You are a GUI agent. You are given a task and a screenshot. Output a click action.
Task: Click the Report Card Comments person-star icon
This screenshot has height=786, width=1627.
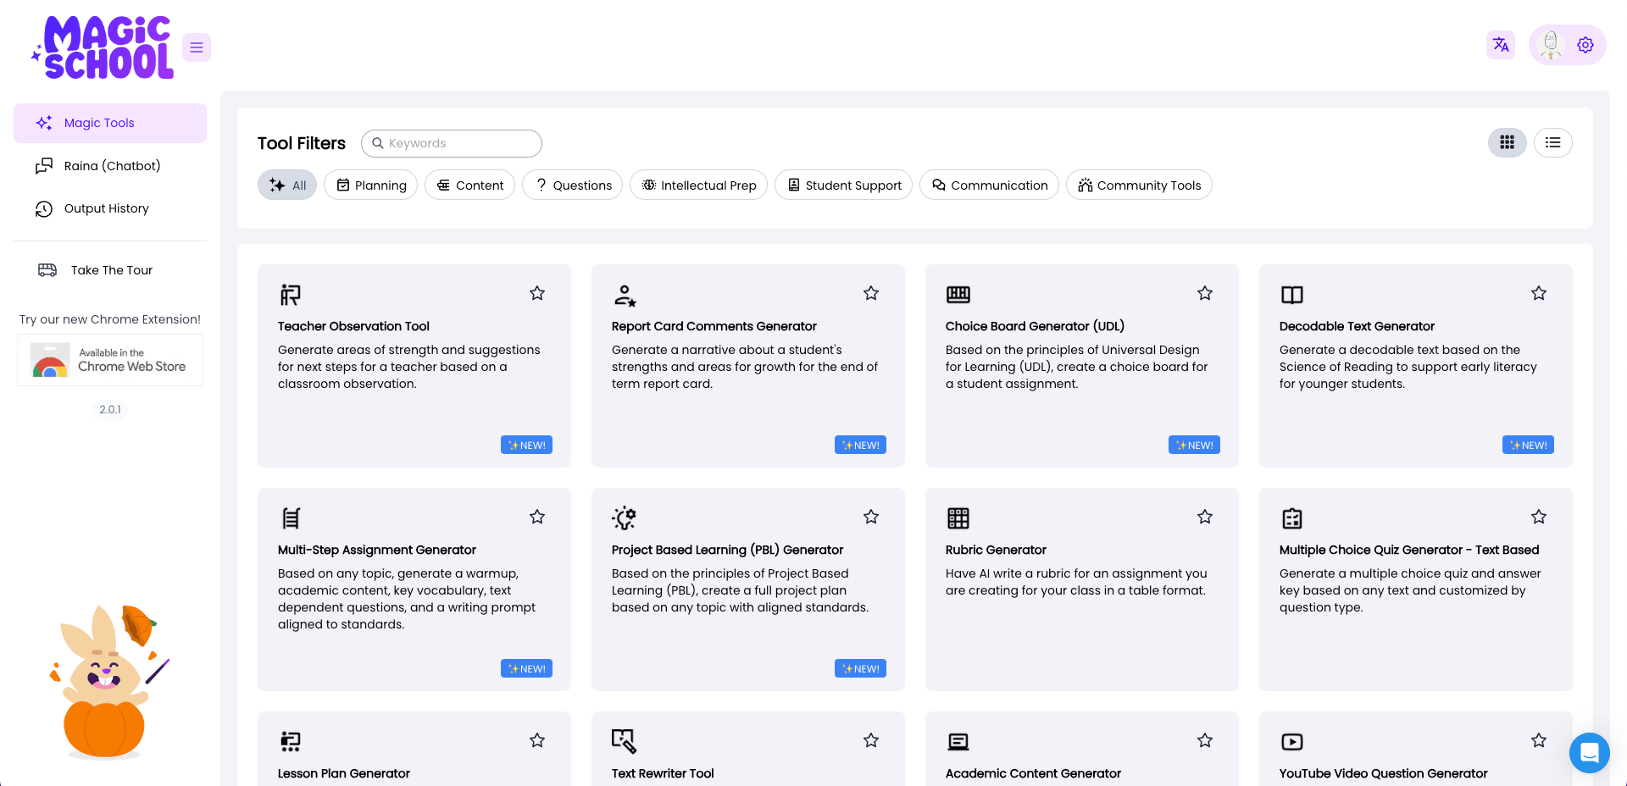(625, 295)
